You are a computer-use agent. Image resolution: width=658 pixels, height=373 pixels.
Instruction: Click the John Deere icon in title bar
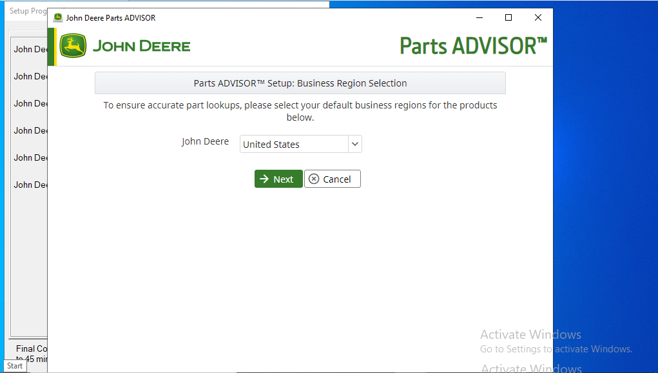pos(58,18)
